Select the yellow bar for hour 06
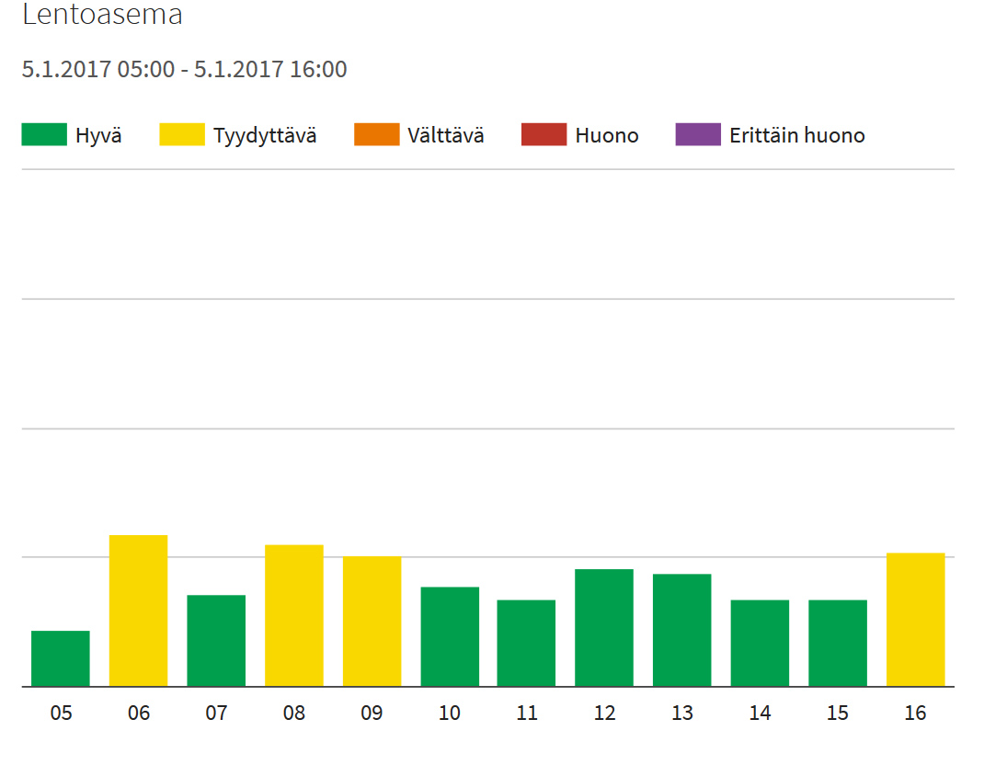The width and height of the screenshot is (984, 765). (x=138, y=611)
